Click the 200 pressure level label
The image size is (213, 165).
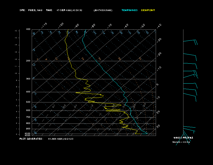tap(28, 61)
